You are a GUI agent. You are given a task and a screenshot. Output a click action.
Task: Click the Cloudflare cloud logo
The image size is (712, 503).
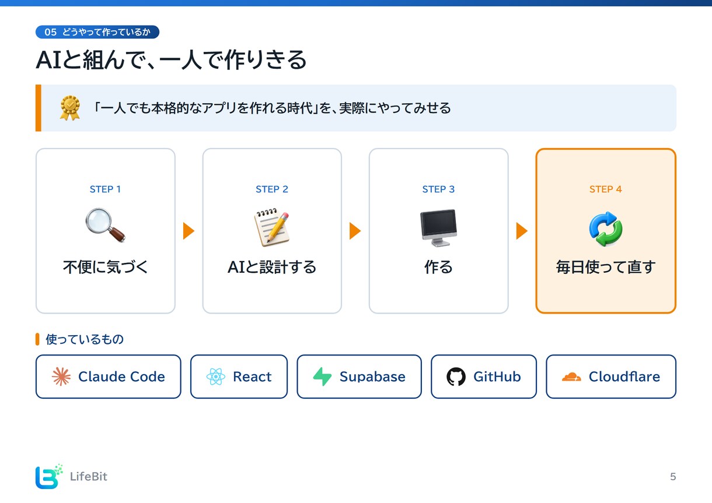point(571,377)
